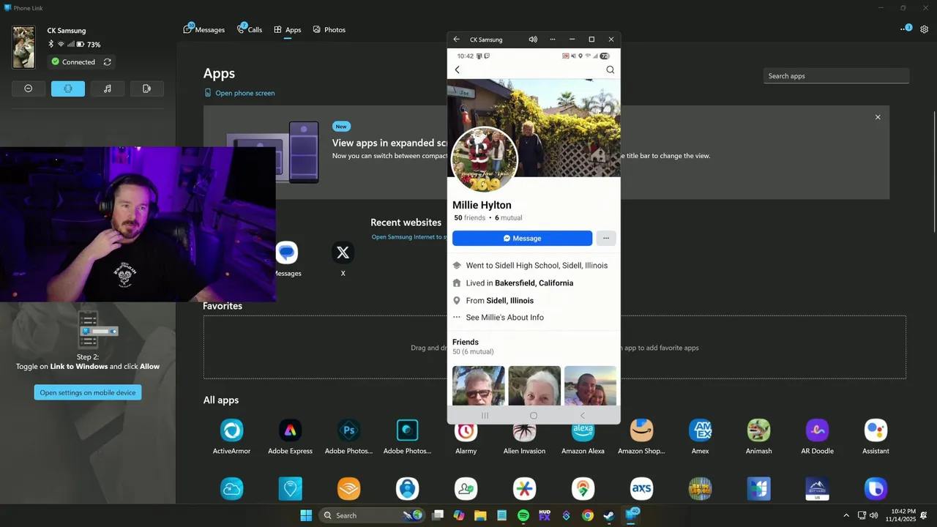Launch Amazon Shopping app
Screen dimensions: 937x527
point(641,430)
